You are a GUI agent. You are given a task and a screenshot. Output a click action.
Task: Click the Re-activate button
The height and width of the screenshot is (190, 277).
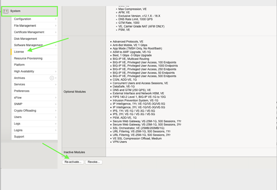click(73, 162)
